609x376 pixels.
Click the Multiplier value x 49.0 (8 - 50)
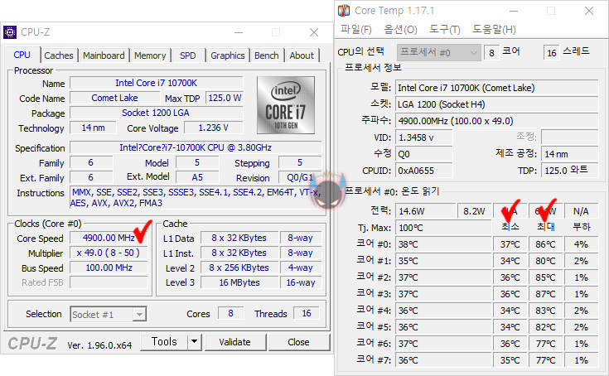(x=109, y=253)
